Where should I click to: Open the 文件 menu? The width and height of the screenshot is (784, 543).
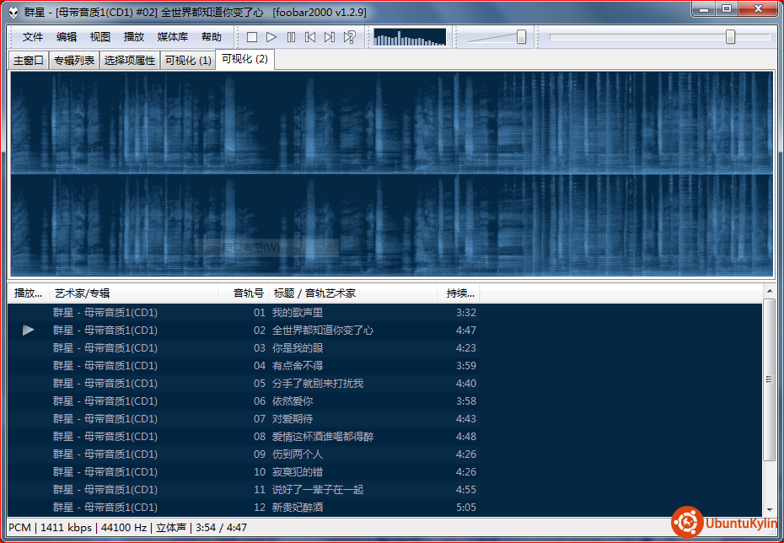[x=33, y=37]
